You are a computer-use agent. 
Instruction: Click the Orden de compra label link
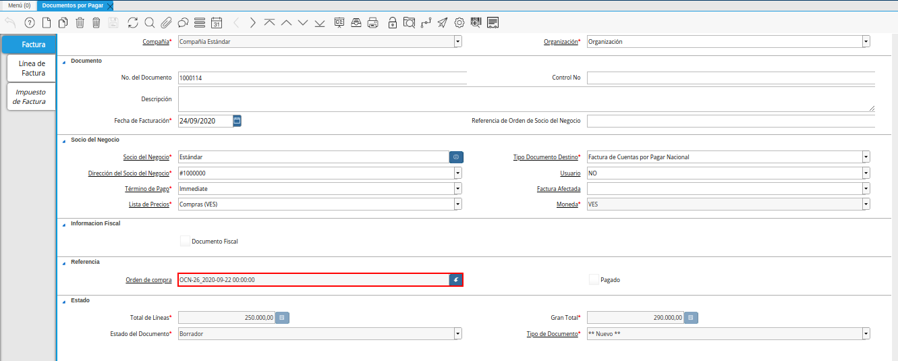148,280
